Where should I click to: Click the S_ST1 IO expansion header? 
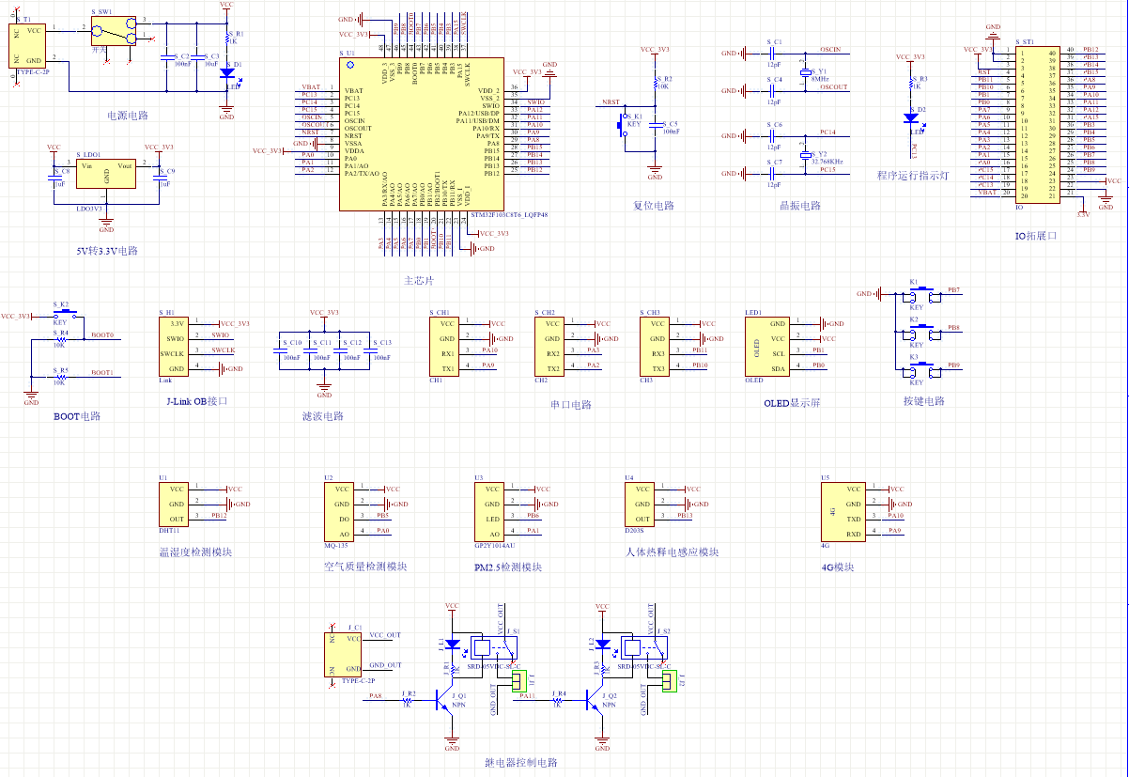pyautogui.click(x=1037, y=122)
